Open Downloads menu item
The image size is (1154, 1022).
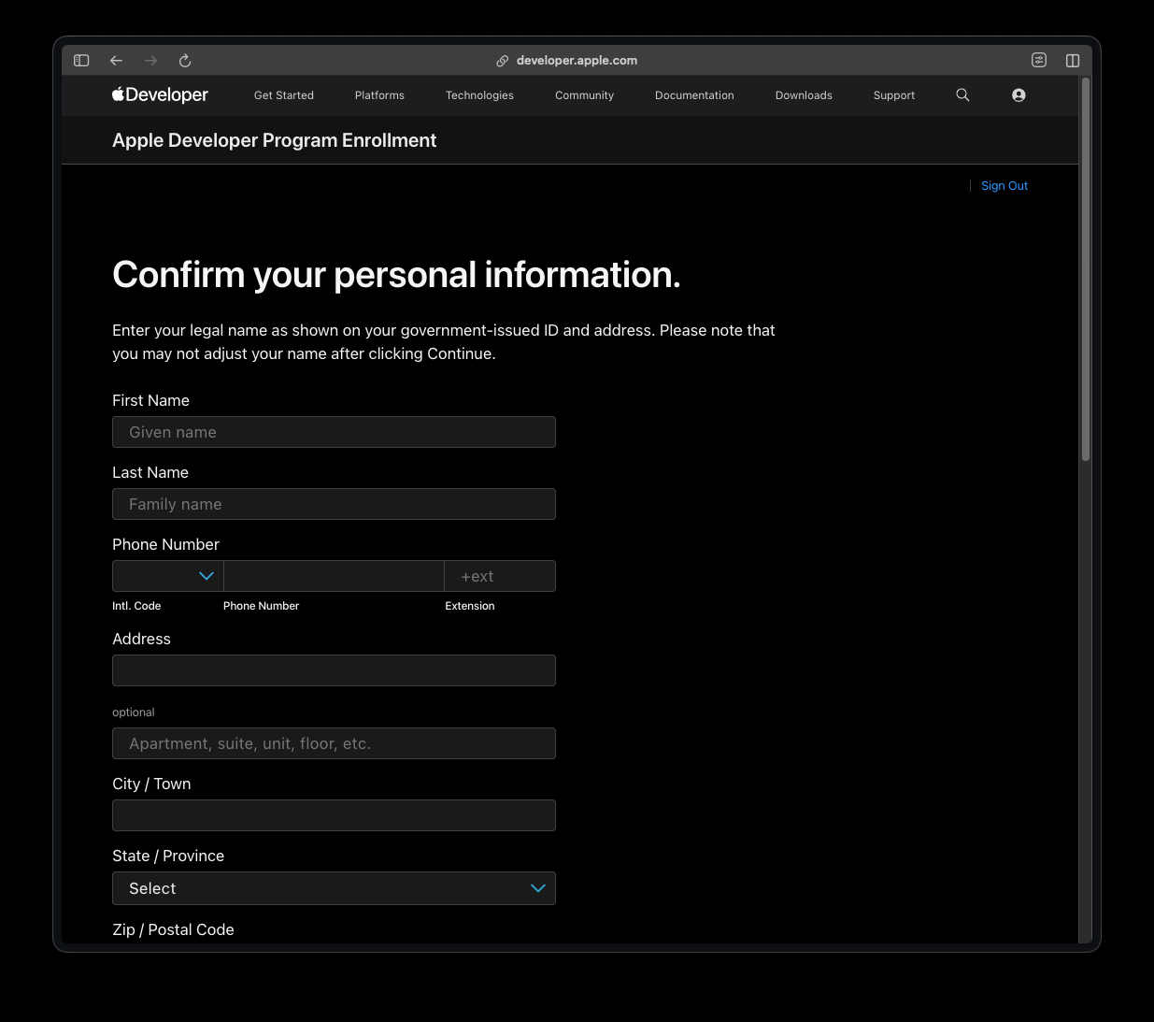click(804, 95)
